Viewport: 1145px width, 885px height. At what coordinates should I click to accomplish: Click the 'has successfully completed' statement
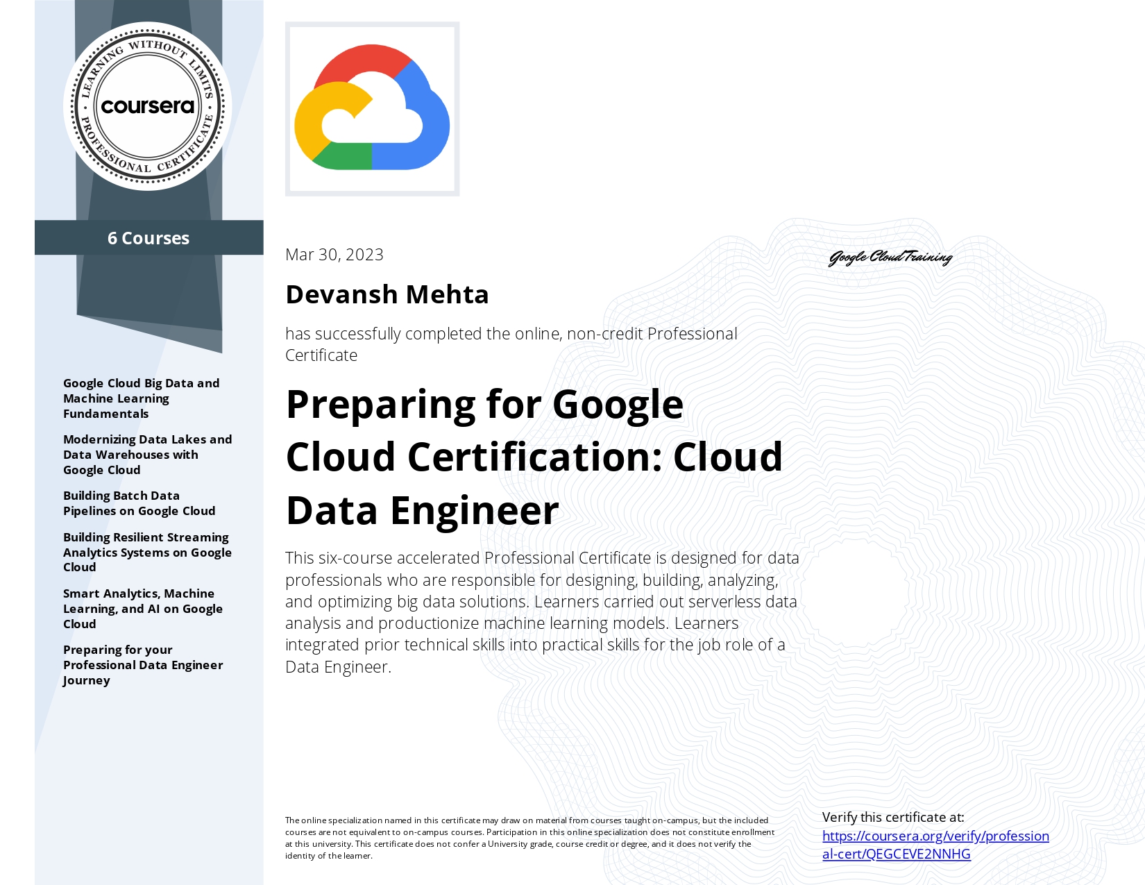511,344
